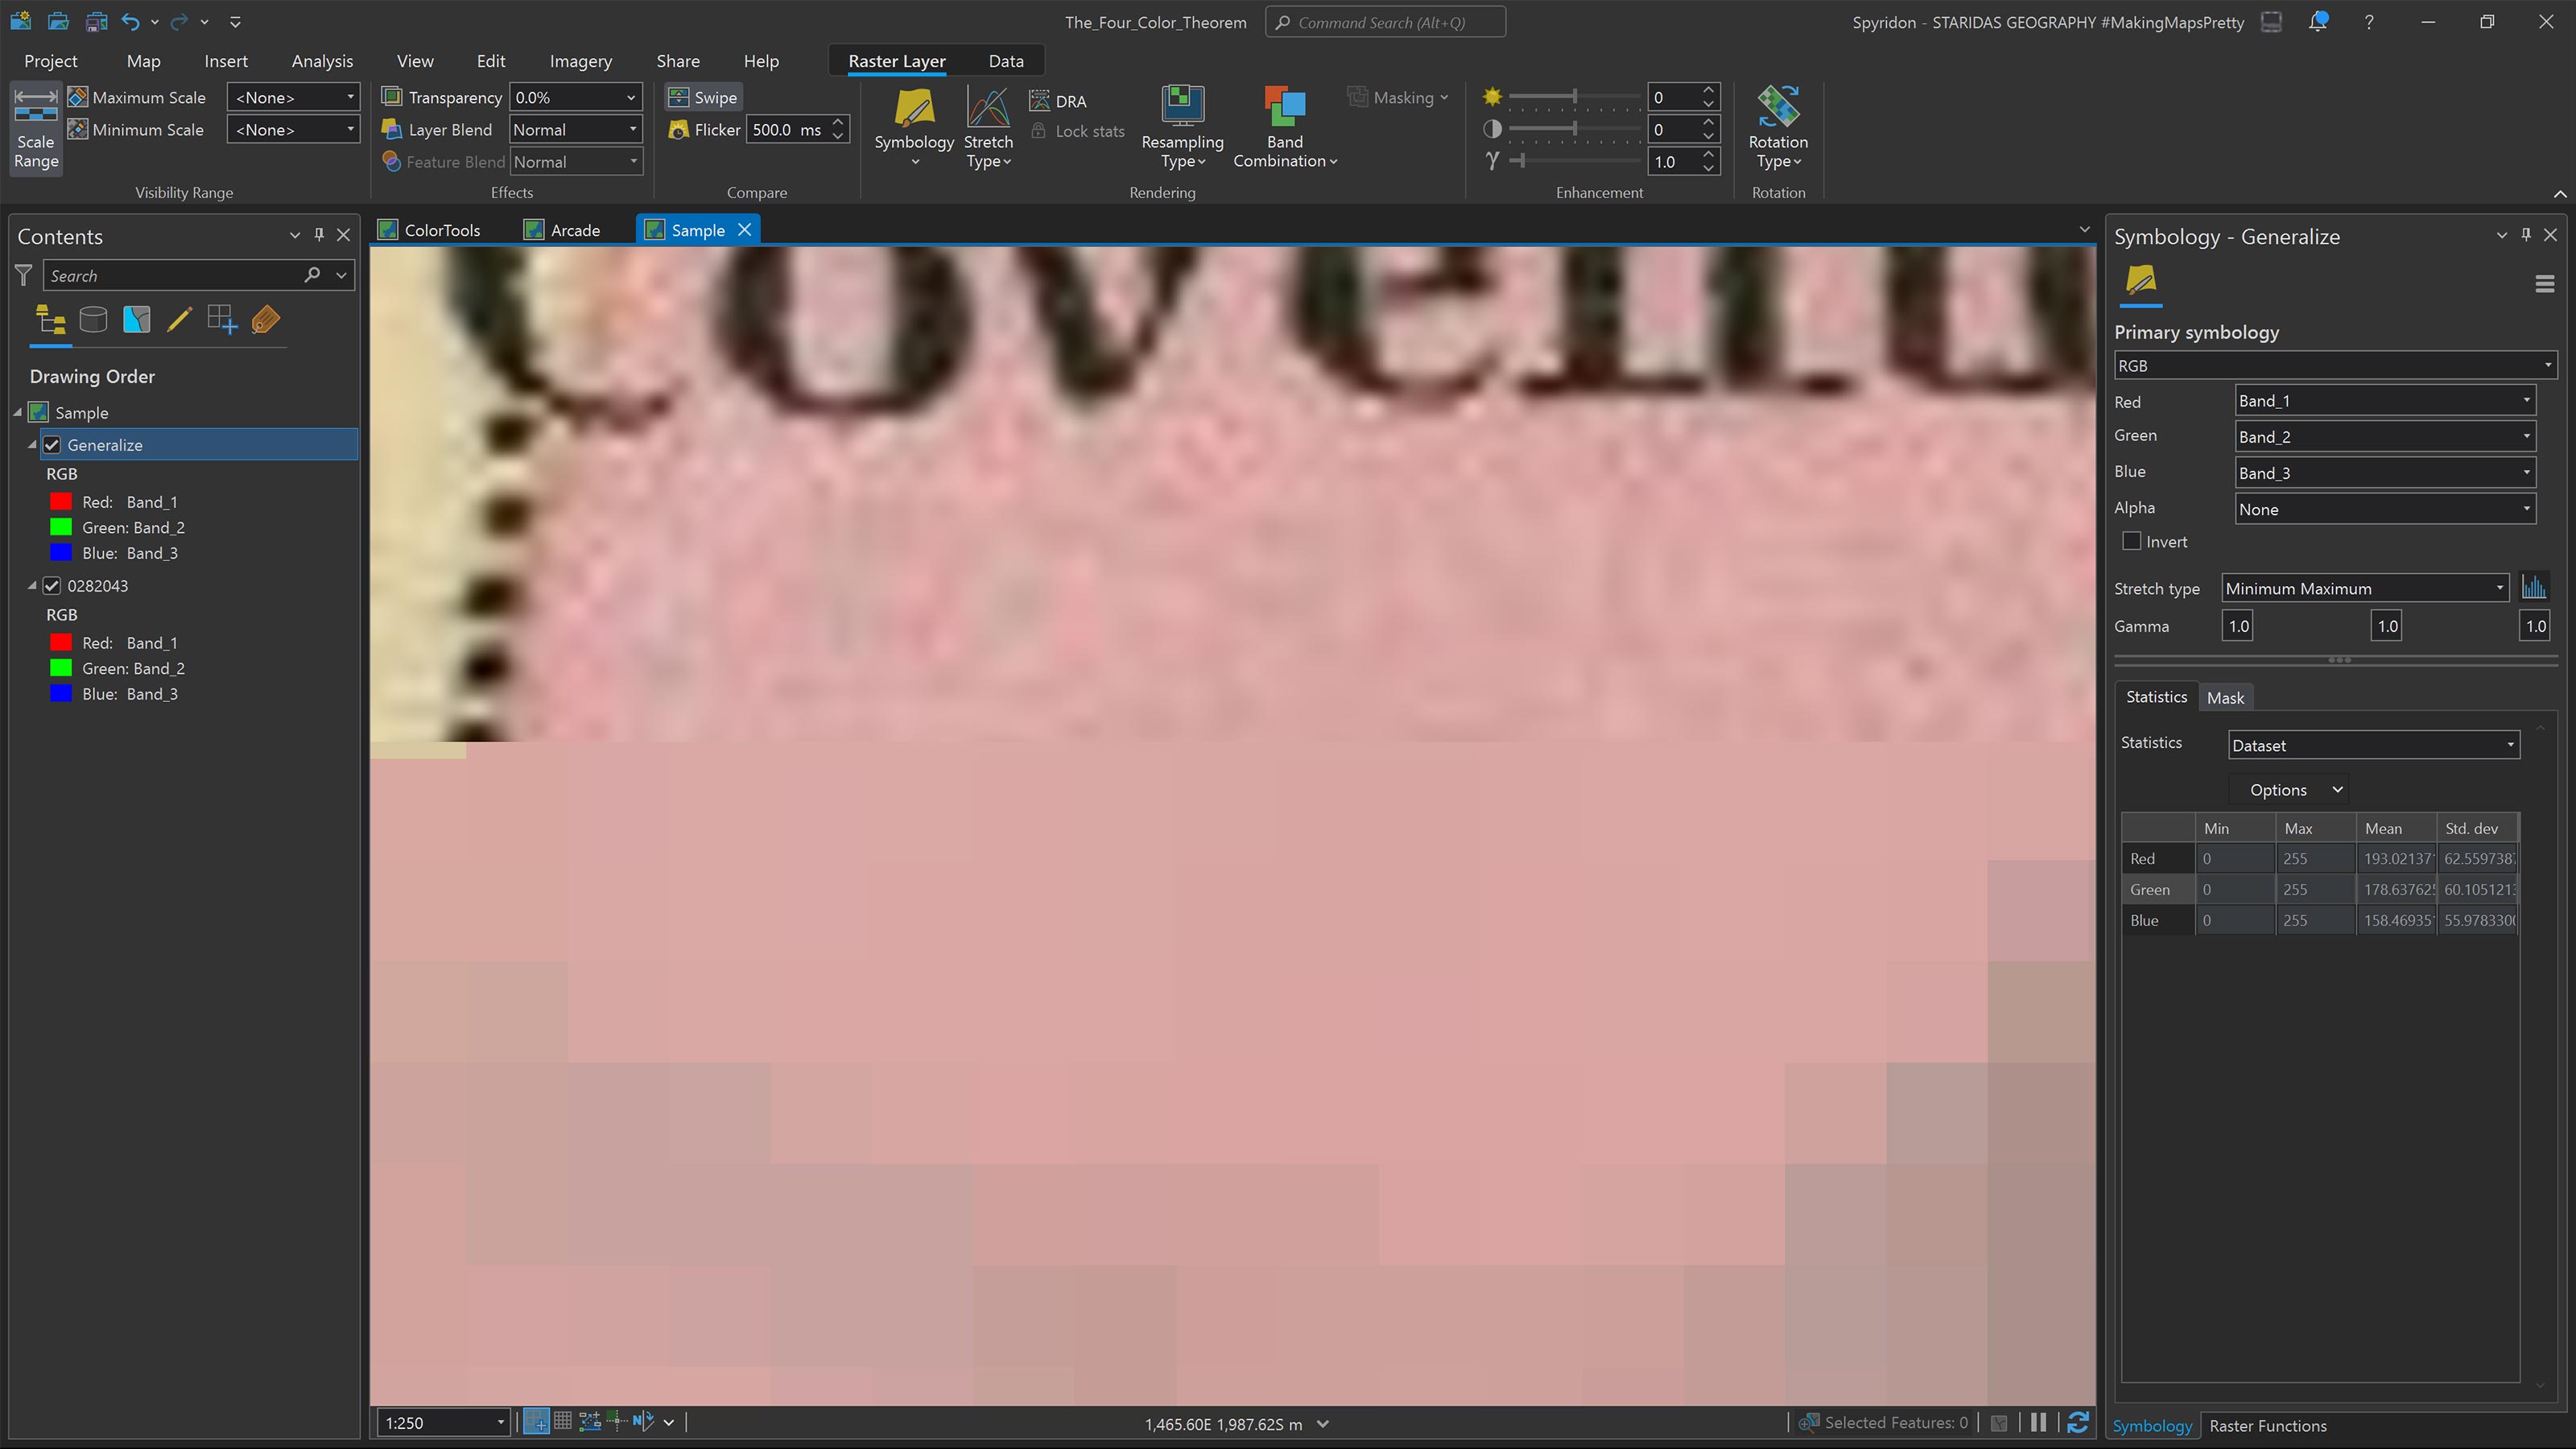
Task: Open the Layer Blend dropdown
Action: (x=575, y=130)
